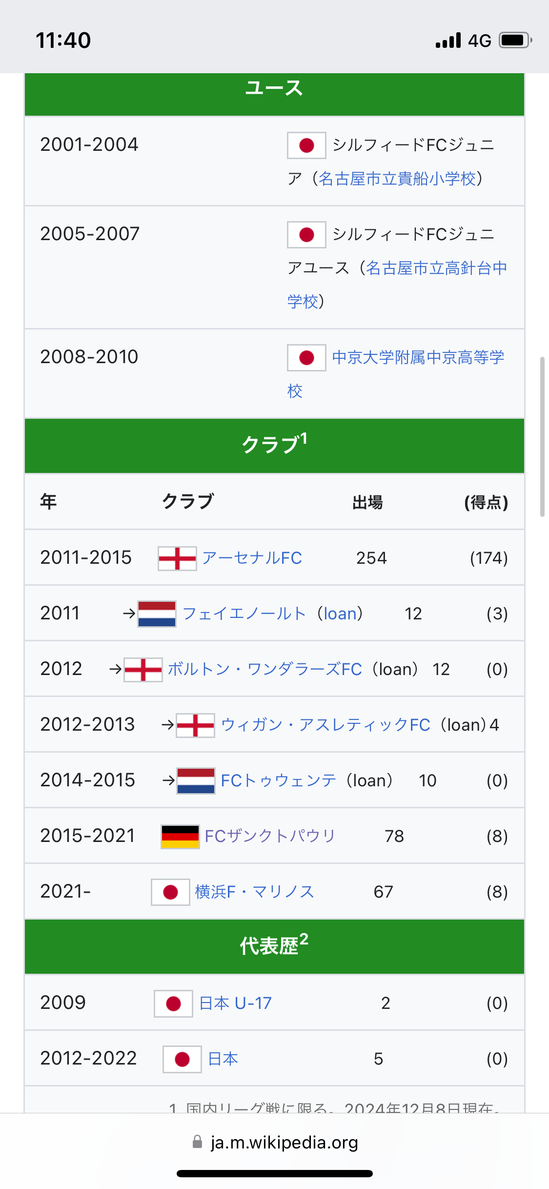The height and width of the screenshot is (1189, 549).
Task: Open the 横浜F・マリノス link
Action: (x=255, y=892)
